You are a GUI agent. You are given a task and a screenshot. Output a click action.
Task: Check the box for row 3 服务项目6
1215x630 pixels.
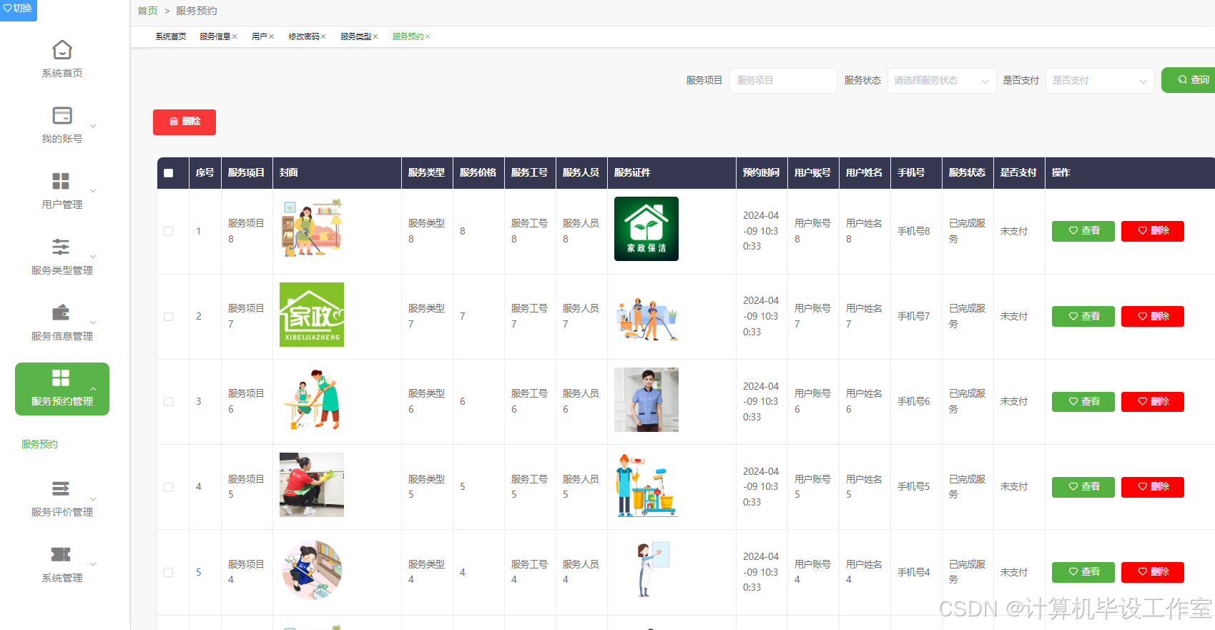[169, 402]
